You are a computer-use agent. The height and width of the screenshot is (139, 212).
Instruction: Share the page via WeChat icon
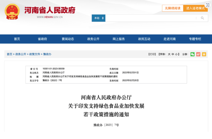click(x=192, y=54)
